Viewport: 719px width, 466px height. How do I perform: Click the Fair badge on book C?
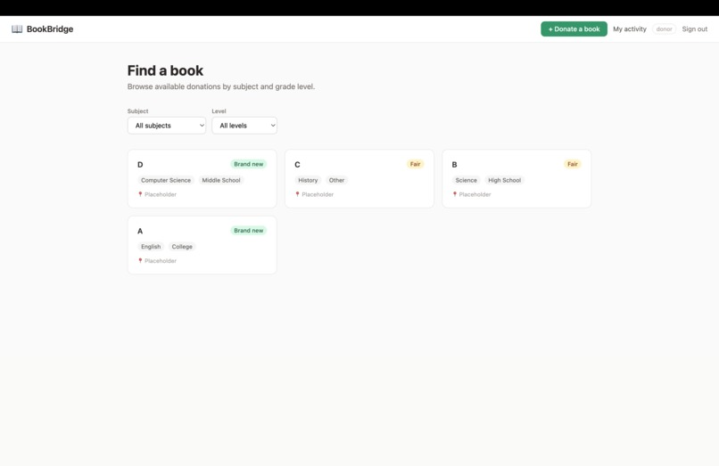[x=415, y=164]
